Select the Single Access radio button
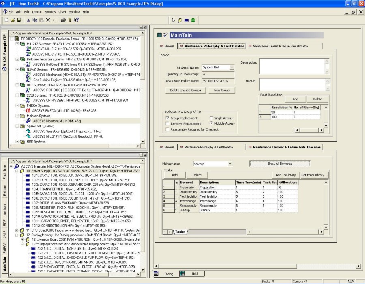This screenshot has width=365, height=284. (x=211, y=118)
